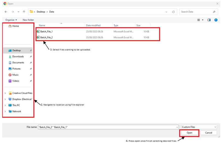Screen dimensions: 222x145
Task: Open the Organize menu
Action: point(11,20)
